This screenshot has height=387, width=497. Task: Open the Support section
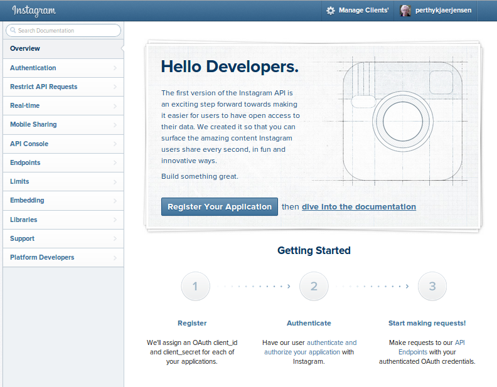[63, 238]
